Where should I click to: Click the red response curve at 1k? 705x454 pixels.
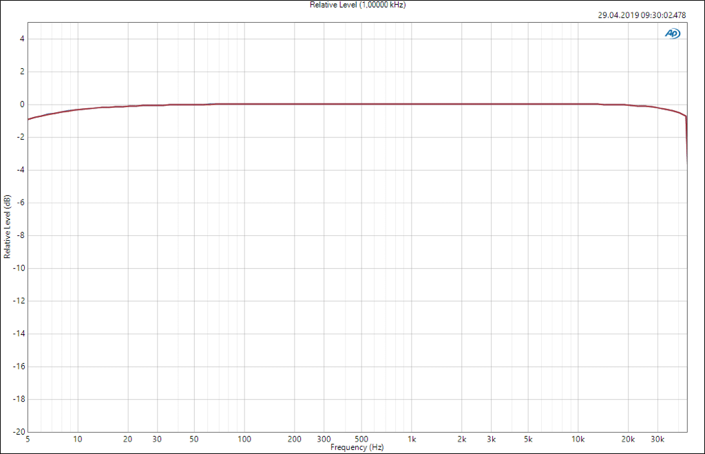412,104
